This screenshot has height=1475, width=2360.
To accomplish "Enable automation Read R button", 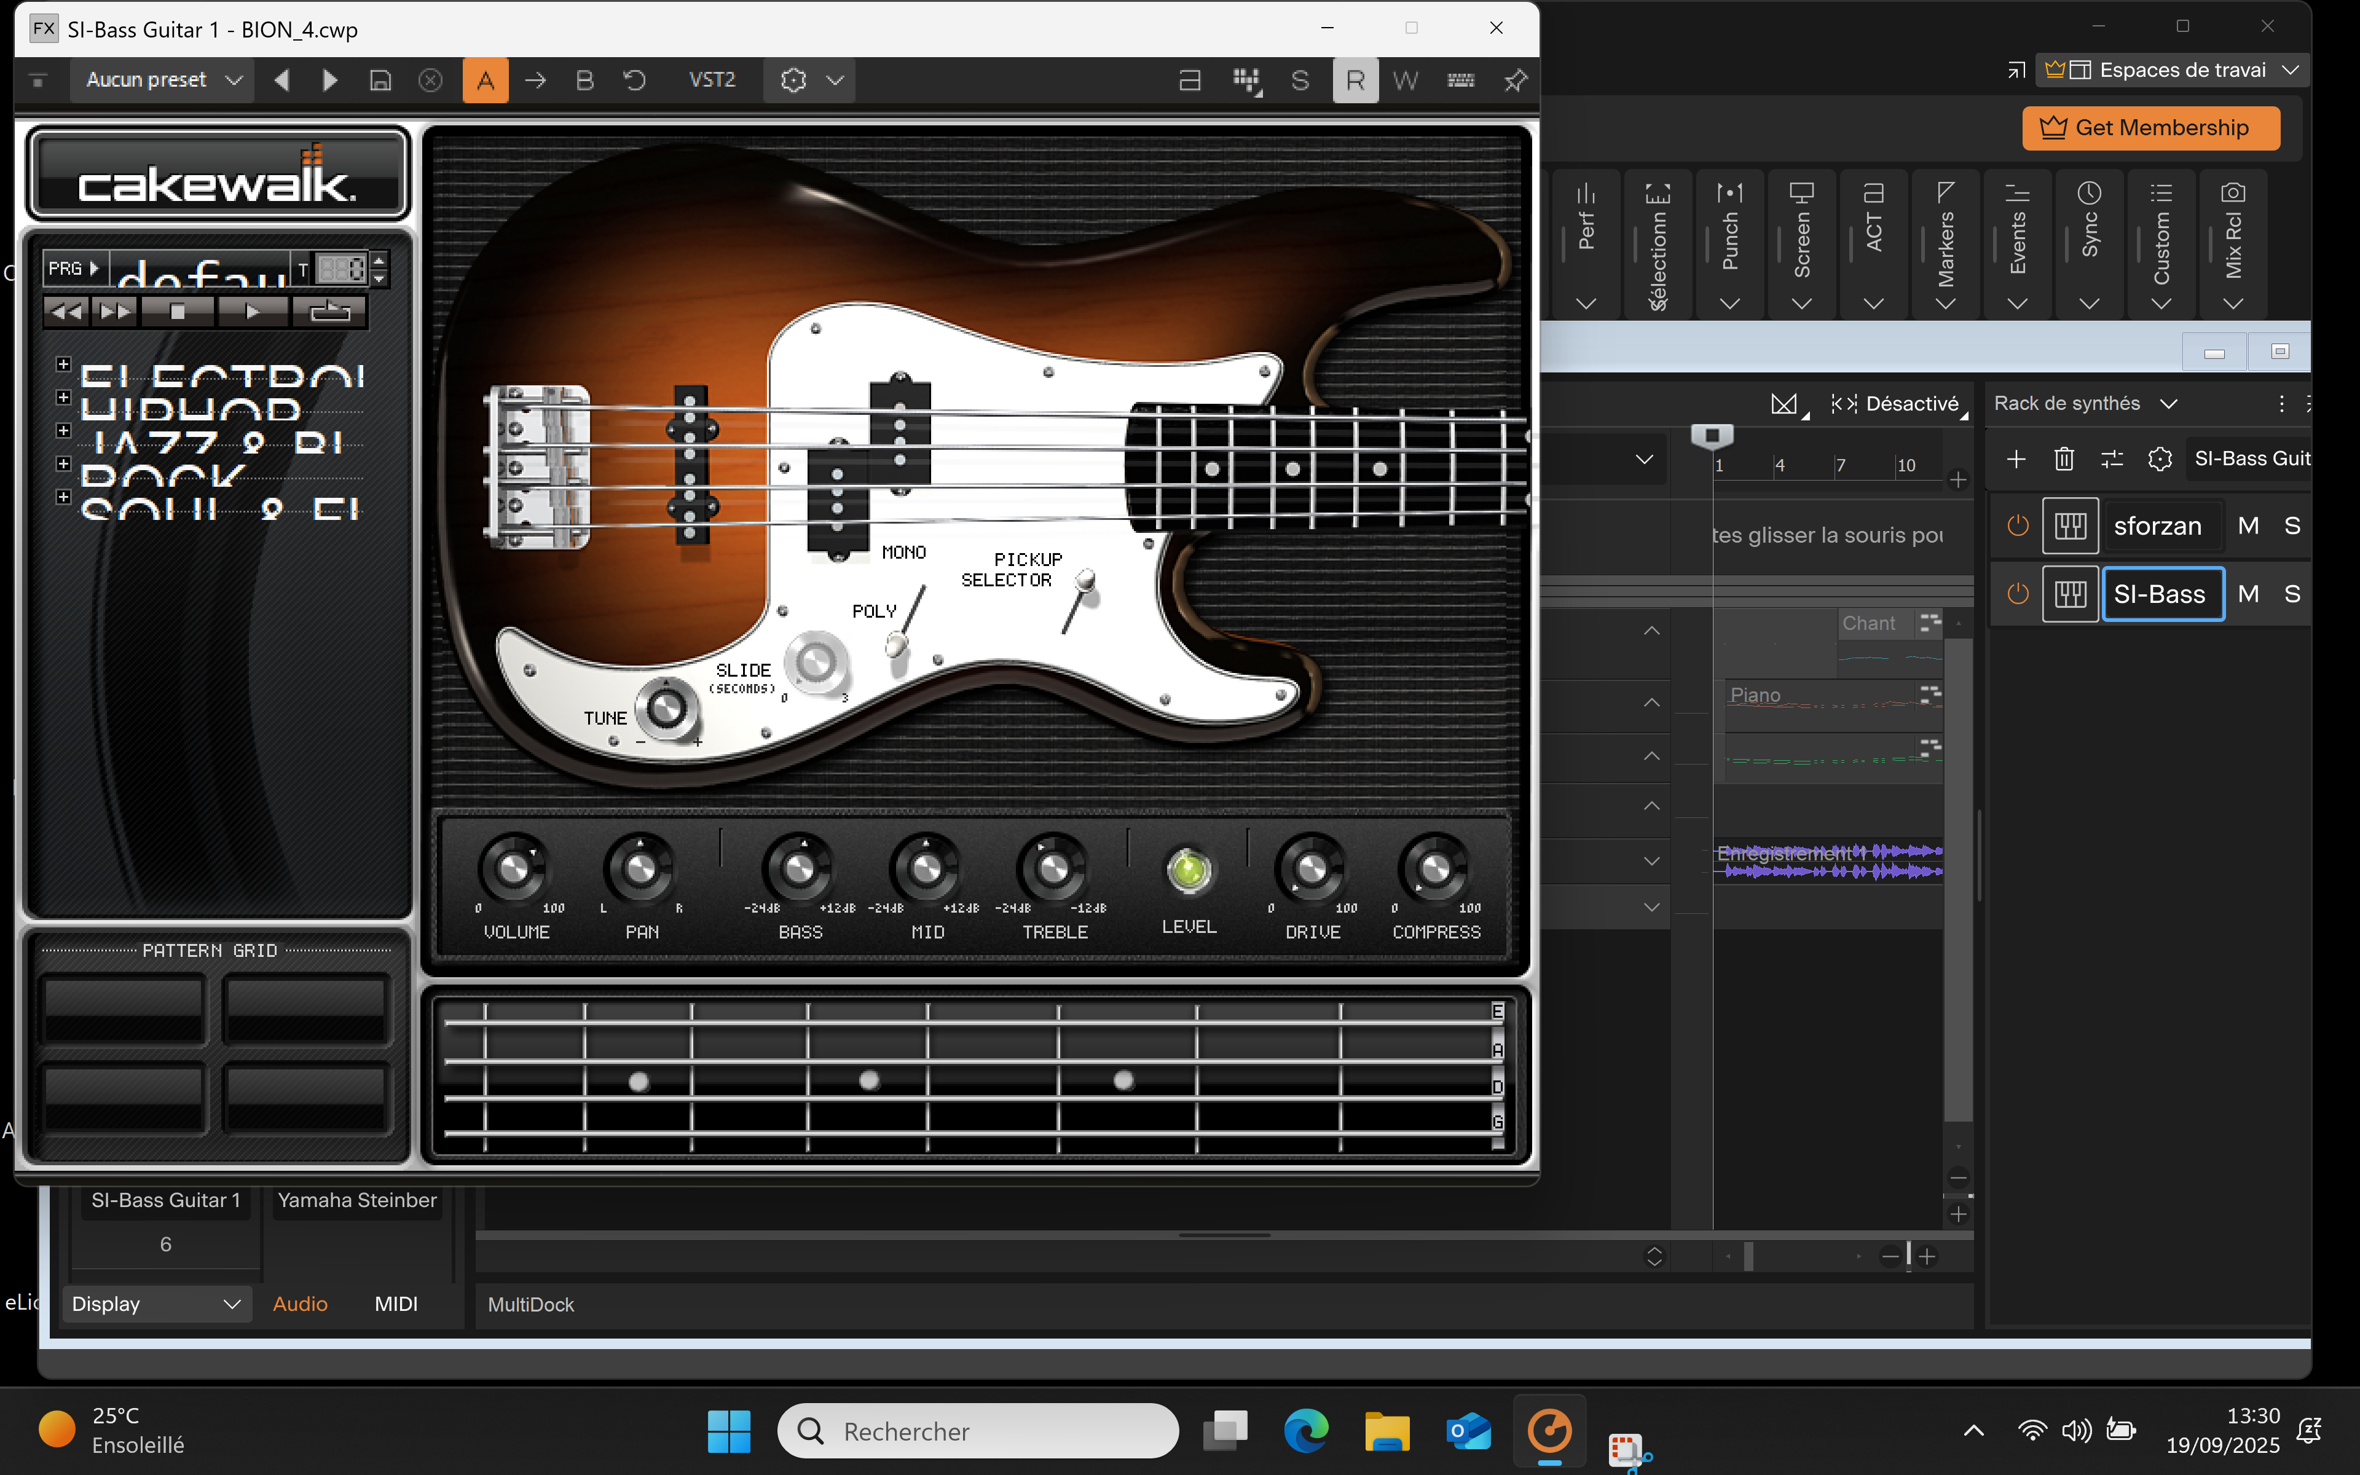I will click(x=1356, y=80).
